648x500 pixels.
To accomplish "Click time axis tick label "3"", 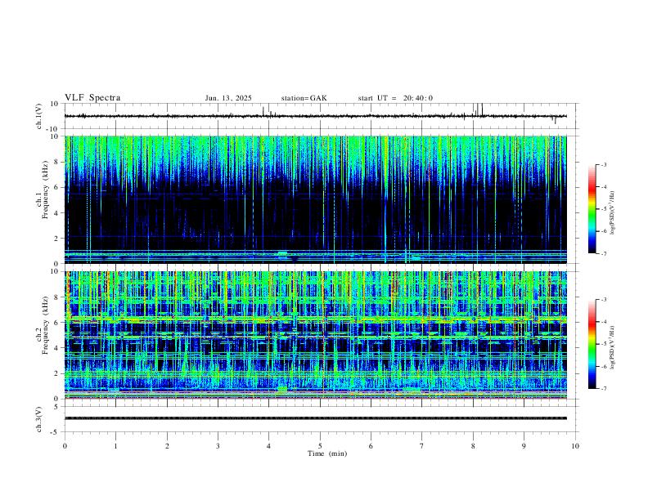I will (218, 446).
